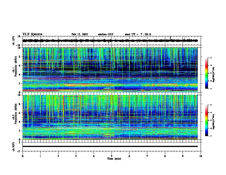Click the Feb. 15, 2025 date label
Screen dimensions: 226x175
[x=80, y=34]
